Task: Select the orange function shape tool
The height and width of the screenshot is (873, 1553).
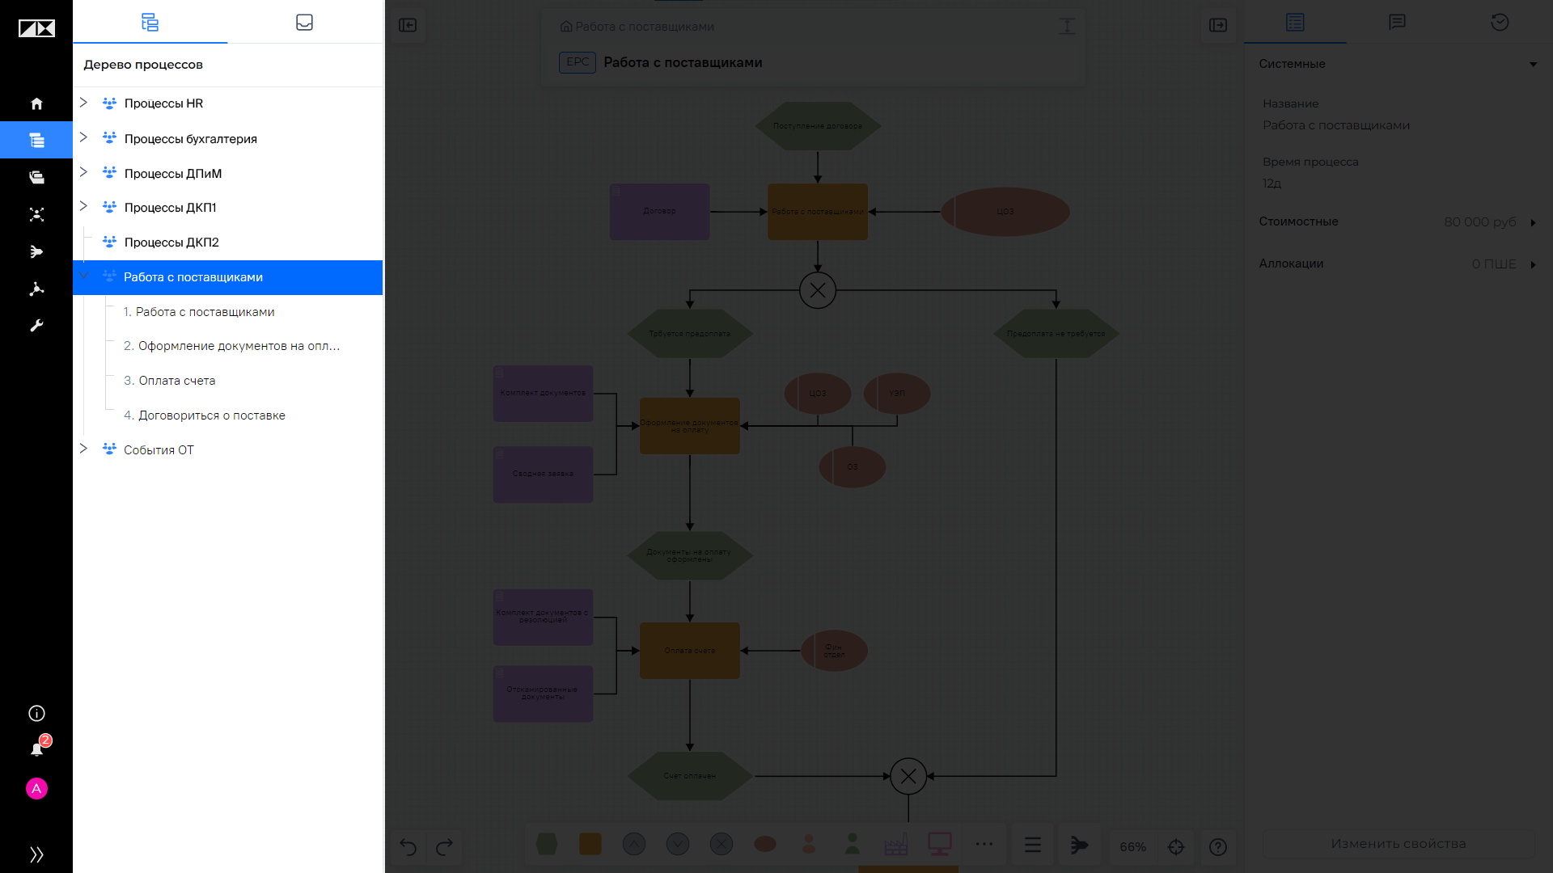Action: (x=590, y=845)
